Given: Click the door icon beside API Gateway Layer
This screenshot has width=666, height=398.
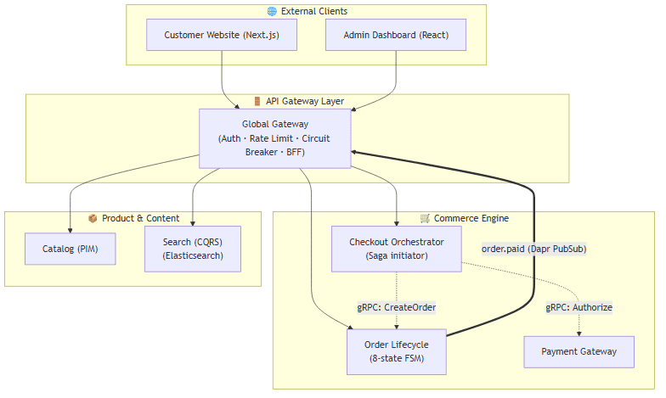Looking at the screenshot, I should tap(257, 101).
